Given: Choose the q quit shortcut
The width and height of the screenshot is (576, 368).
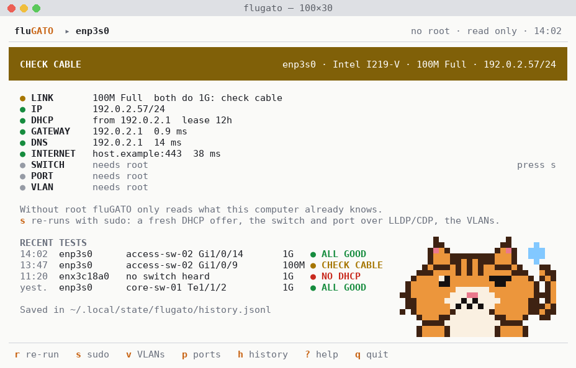Looking at the screenshot, I should tap(372, 354).
